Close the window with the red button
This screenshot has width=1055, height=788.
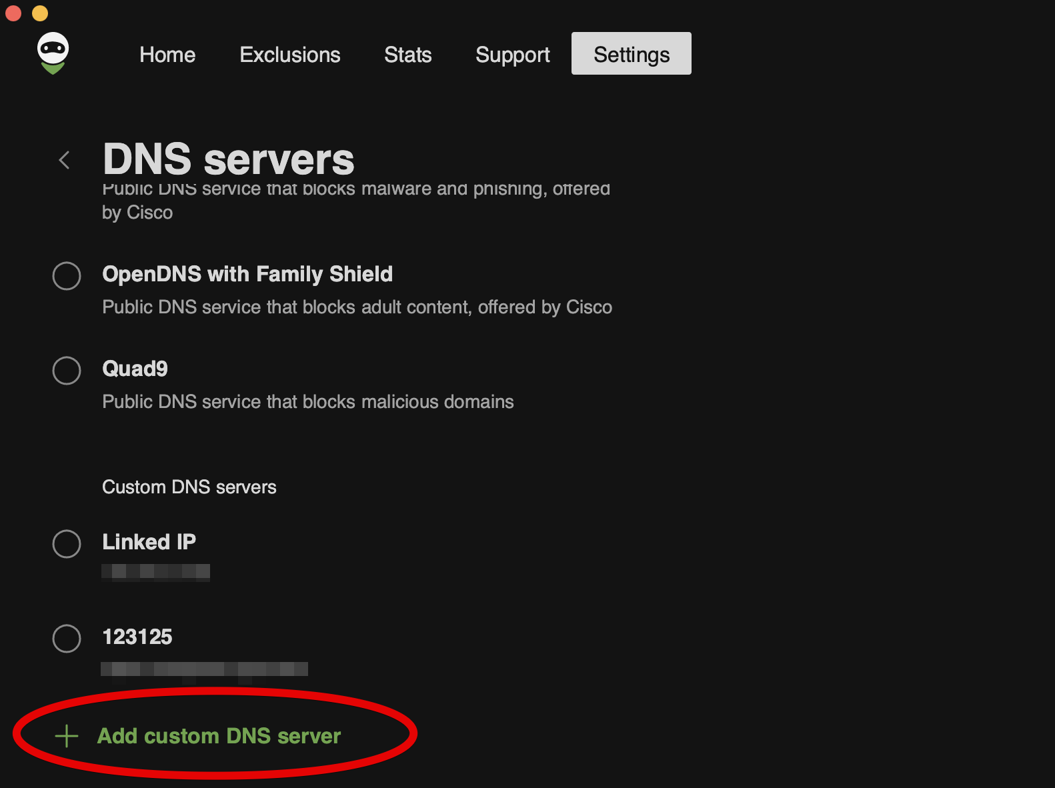[13, 13]
